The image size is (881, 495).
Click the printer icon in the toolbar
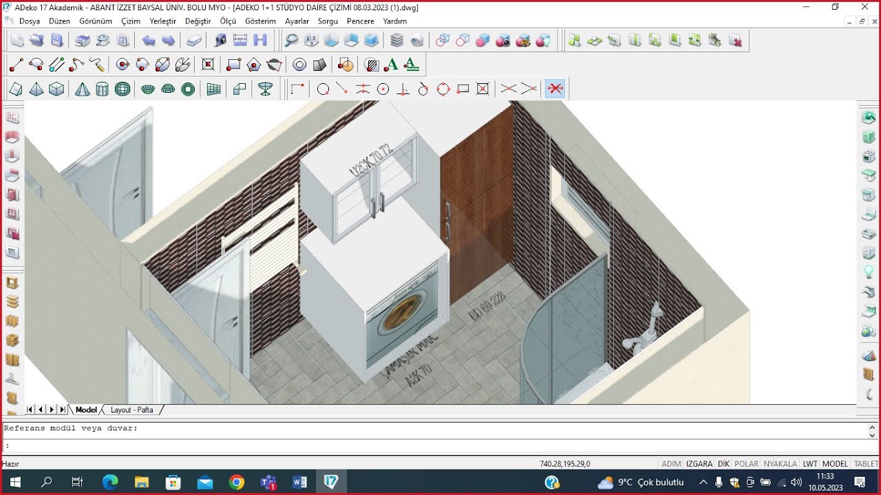pos(83,41)
